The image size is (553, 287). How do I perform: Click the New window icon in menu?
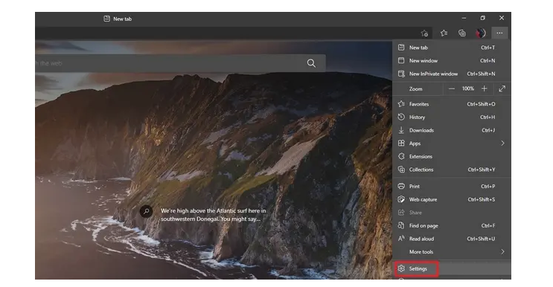coord(401,60)
